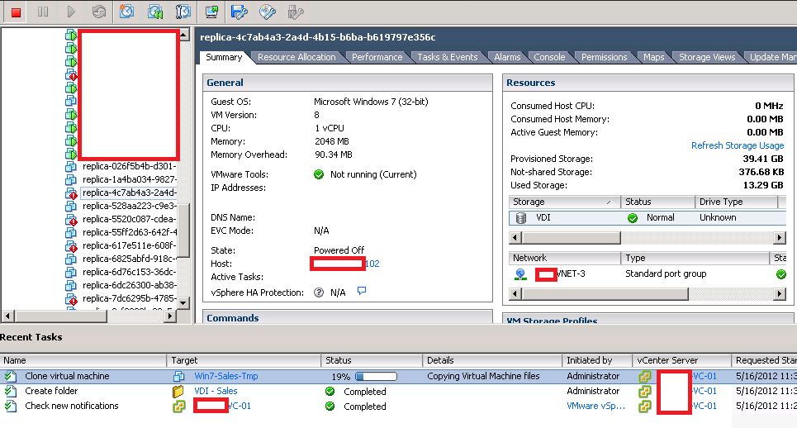Screen dimensions: 797x428
Task: Click the Reset virtual machine icon
Action: pyautogui.click(x=99, y=12)
